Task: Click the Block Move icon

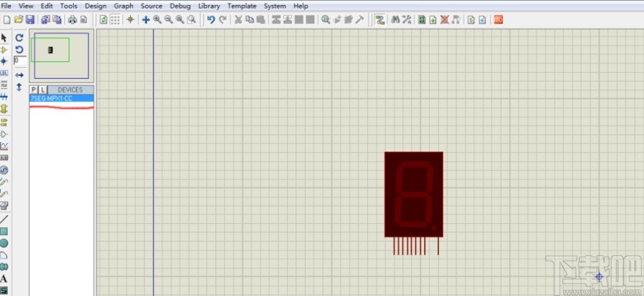Action: pyautogui.click(x=288, y=20)
